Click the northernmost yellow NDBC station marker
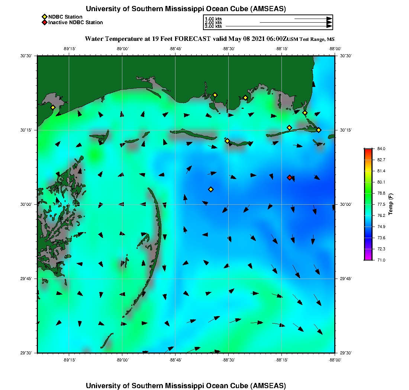The height and width of the screenshot is (390, 409). tap(215, 95)
